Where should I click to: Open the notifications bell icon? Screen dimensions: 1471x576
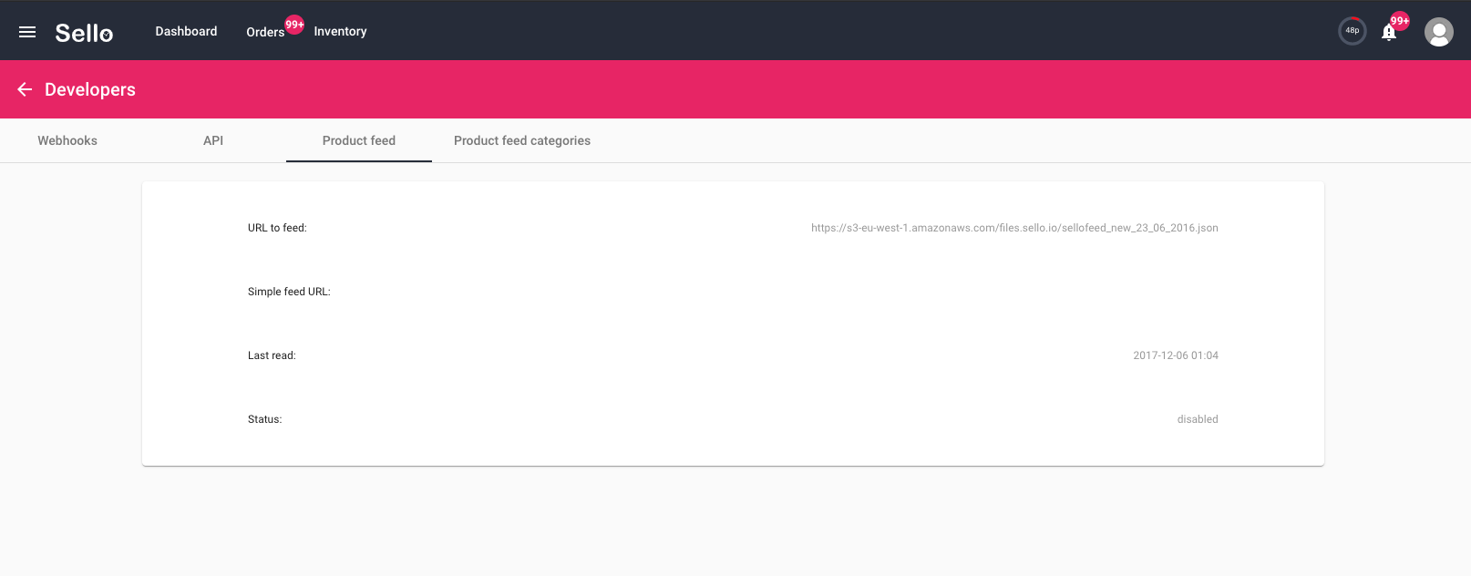coord(1389,33)
